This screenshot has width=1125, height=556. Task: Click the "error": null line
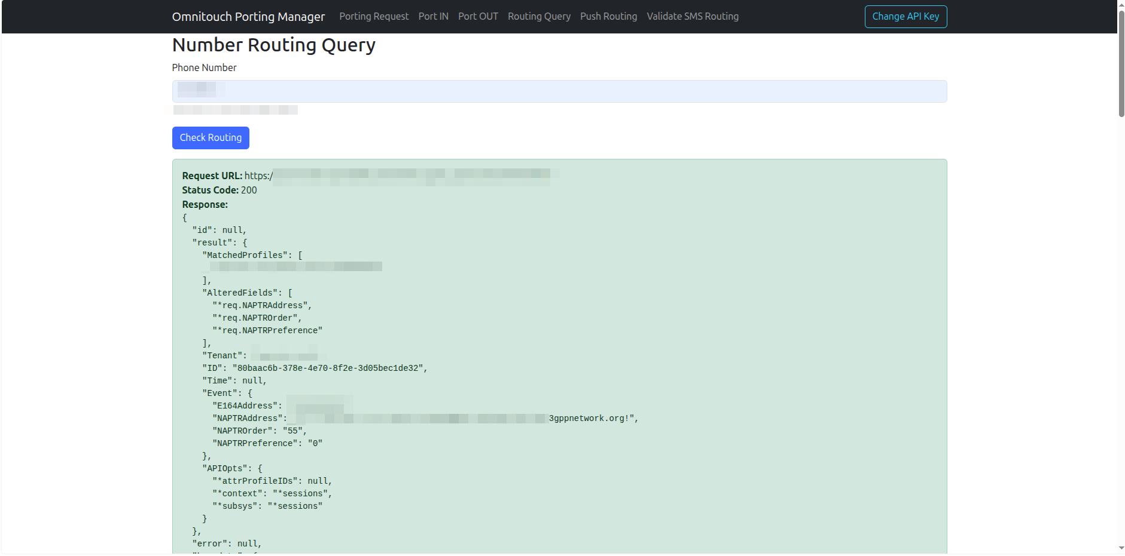[x=227, y=543]
